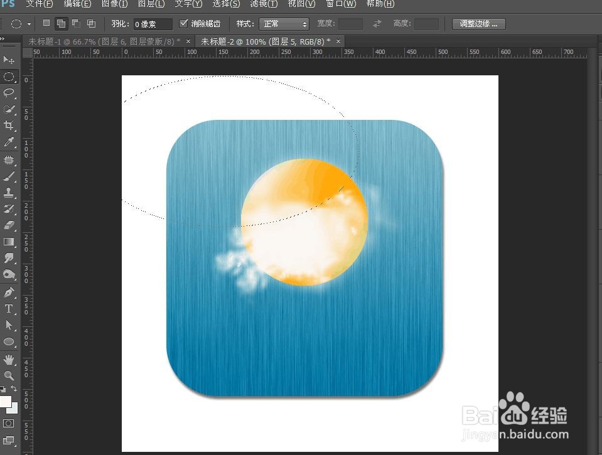Open the 图层(L) menu
602x455 pixels.
coord(151,4)
